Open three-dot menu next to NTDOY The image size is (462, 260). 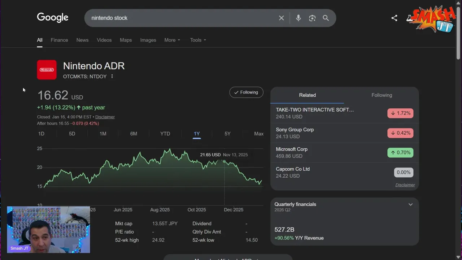point(112,76)
